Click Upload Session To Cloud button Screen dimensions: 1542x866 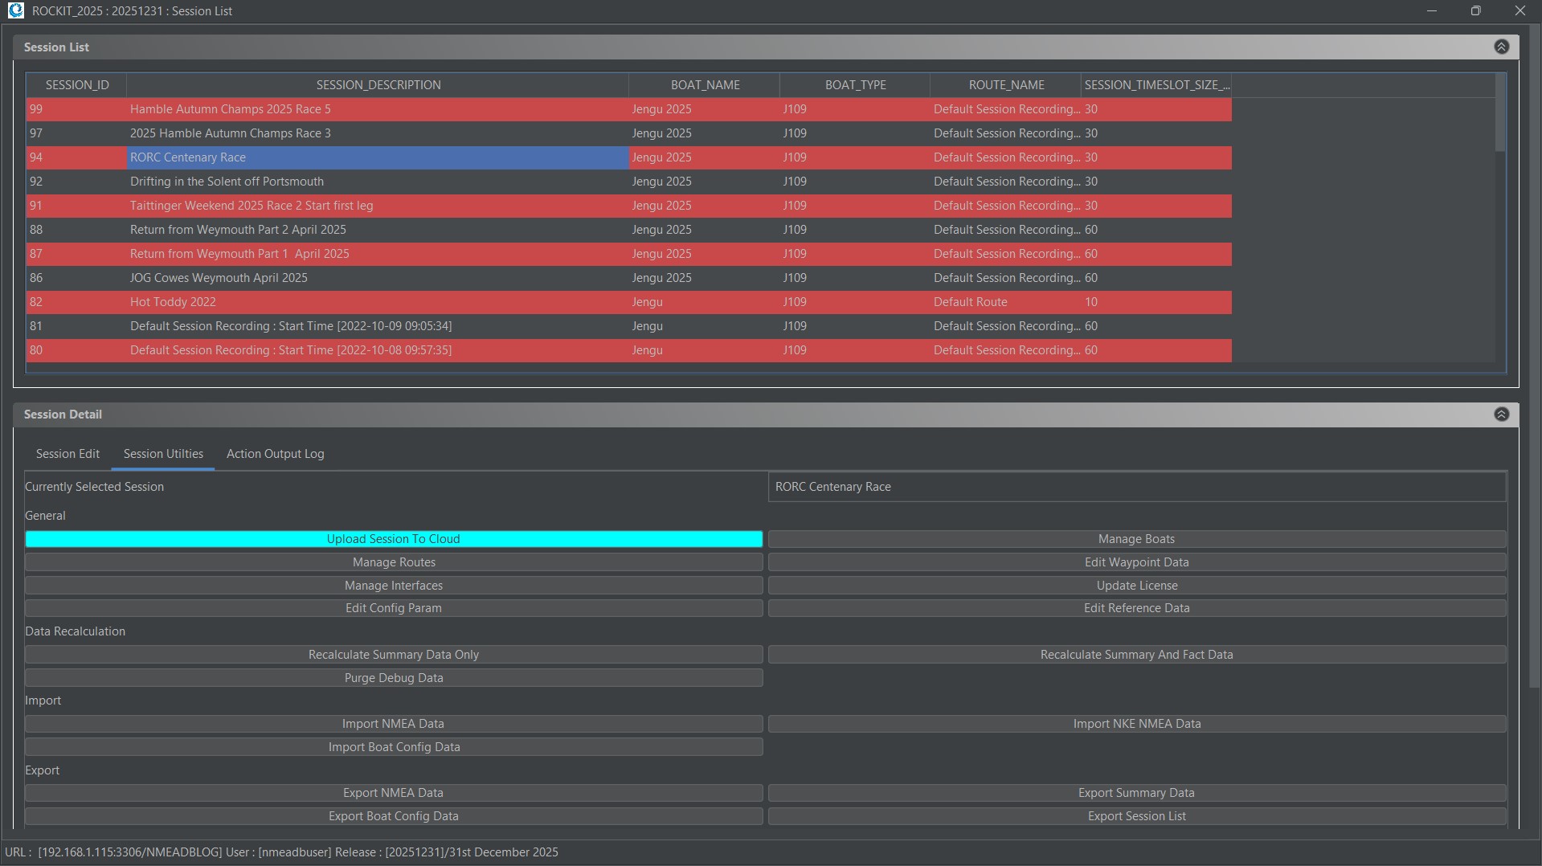tap(393, 539)
